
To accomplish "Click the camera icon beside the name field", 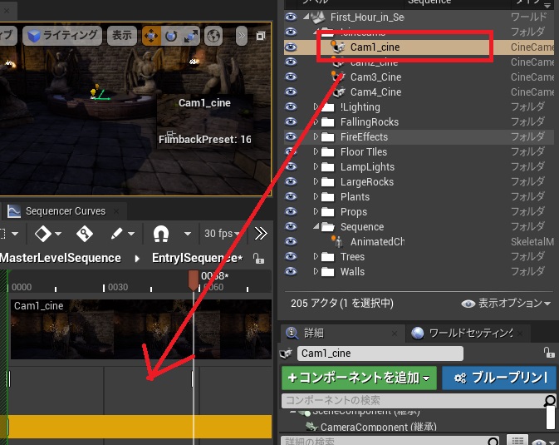I will [286, 354].
